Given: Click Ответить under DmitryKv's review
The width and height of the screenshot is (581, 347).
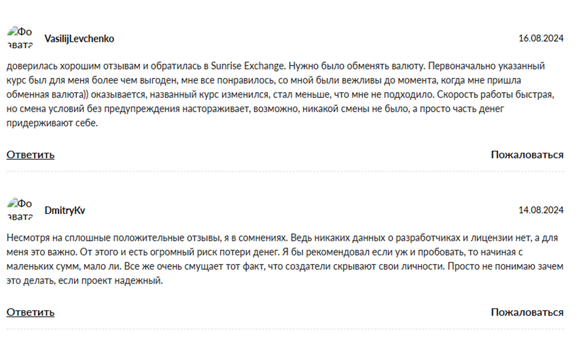Looking at the screenshot, I should tap(30, 312).
